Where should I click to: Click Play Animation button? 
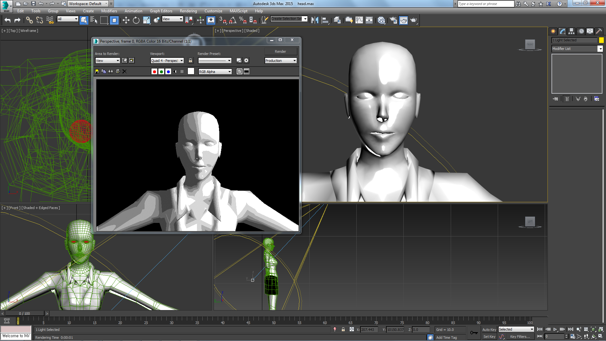[x=555, y=329]
